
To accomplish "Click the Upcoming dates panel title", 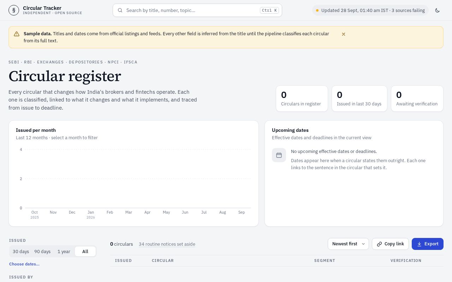I will pyautogui.click(x=290, y=130).
